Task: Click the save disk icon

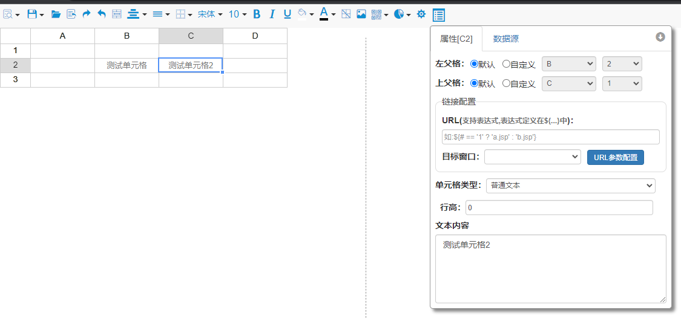Action: click(x=32, y=14)
